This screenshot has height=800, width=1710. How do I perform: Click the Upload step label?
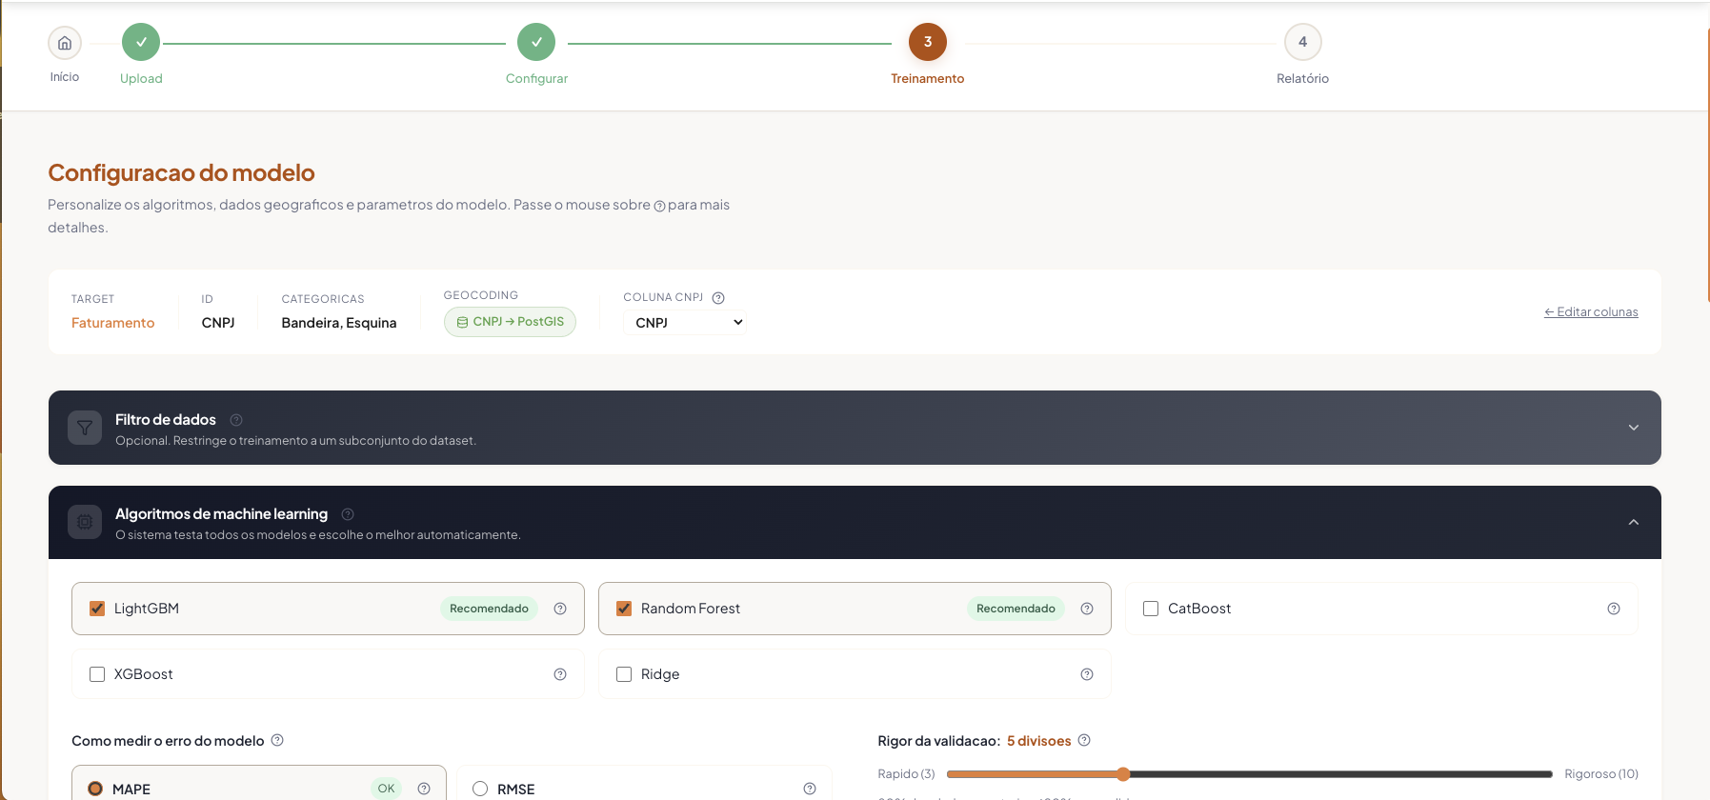141,79
